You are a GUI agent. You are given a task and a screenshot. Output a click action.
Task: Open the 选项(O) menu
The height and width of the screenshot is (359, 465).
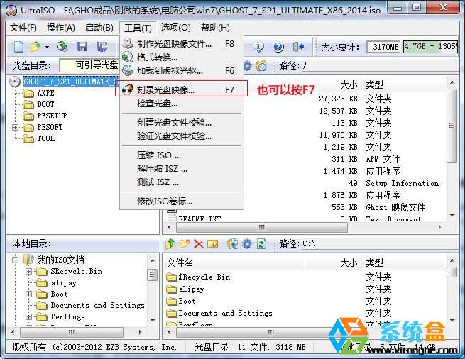(175, 28)
